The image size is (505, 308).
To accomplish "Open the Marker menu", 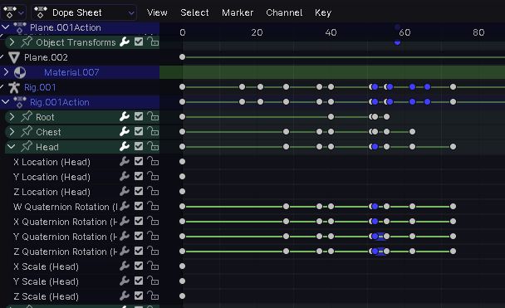I will [x=238, y=12].
